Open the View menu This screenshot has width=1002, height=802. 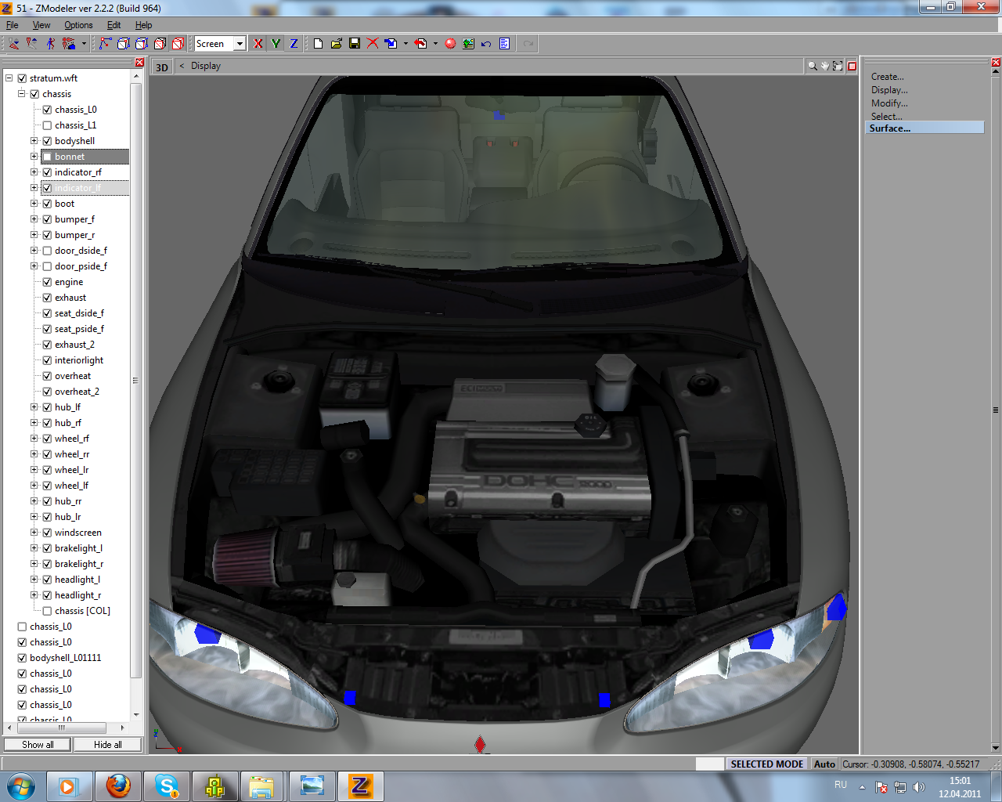(41, 25)
